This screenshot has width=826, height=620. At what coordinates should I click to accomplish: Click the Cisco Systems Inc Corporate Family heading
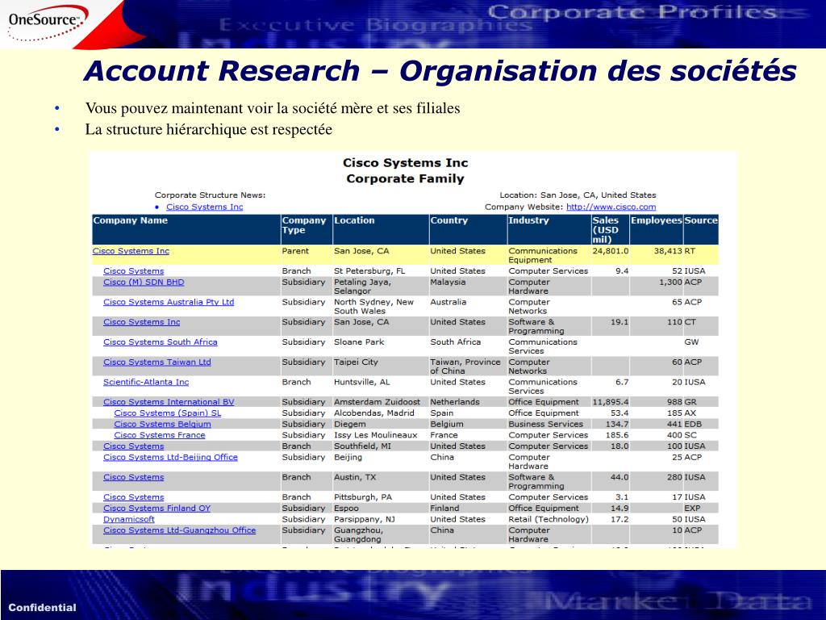pyautogui.click(x=405, y=170)
